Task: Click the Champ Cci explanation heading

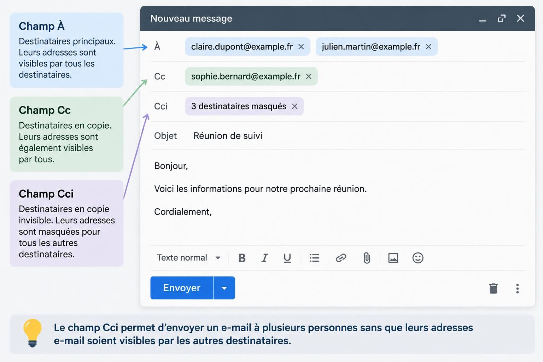Action: click(46, 194)
